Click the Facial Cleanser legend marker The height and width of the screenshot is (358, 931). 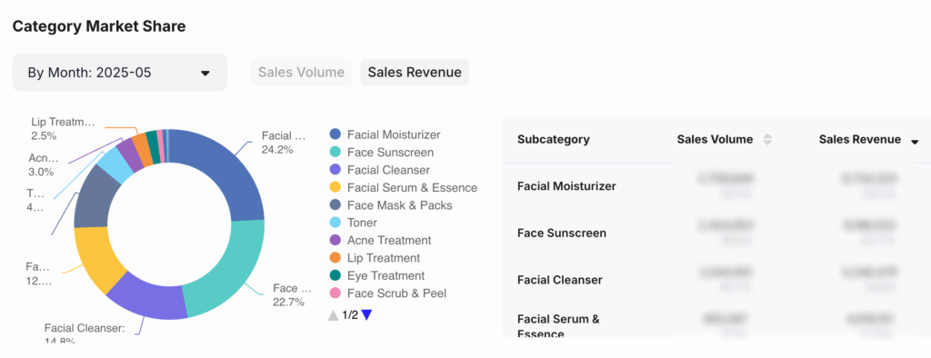tap(335, 170)
